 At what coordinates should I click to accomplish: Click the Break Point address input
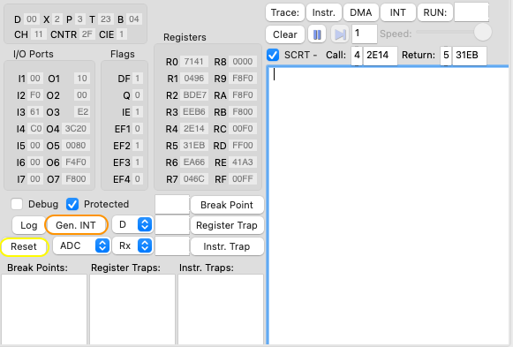172,205
